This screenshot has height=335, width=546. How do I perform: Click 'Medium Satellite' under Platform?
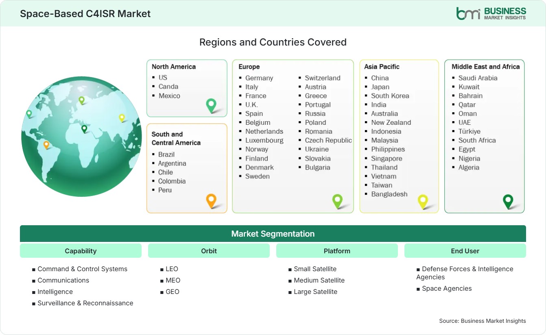point(319,281)
